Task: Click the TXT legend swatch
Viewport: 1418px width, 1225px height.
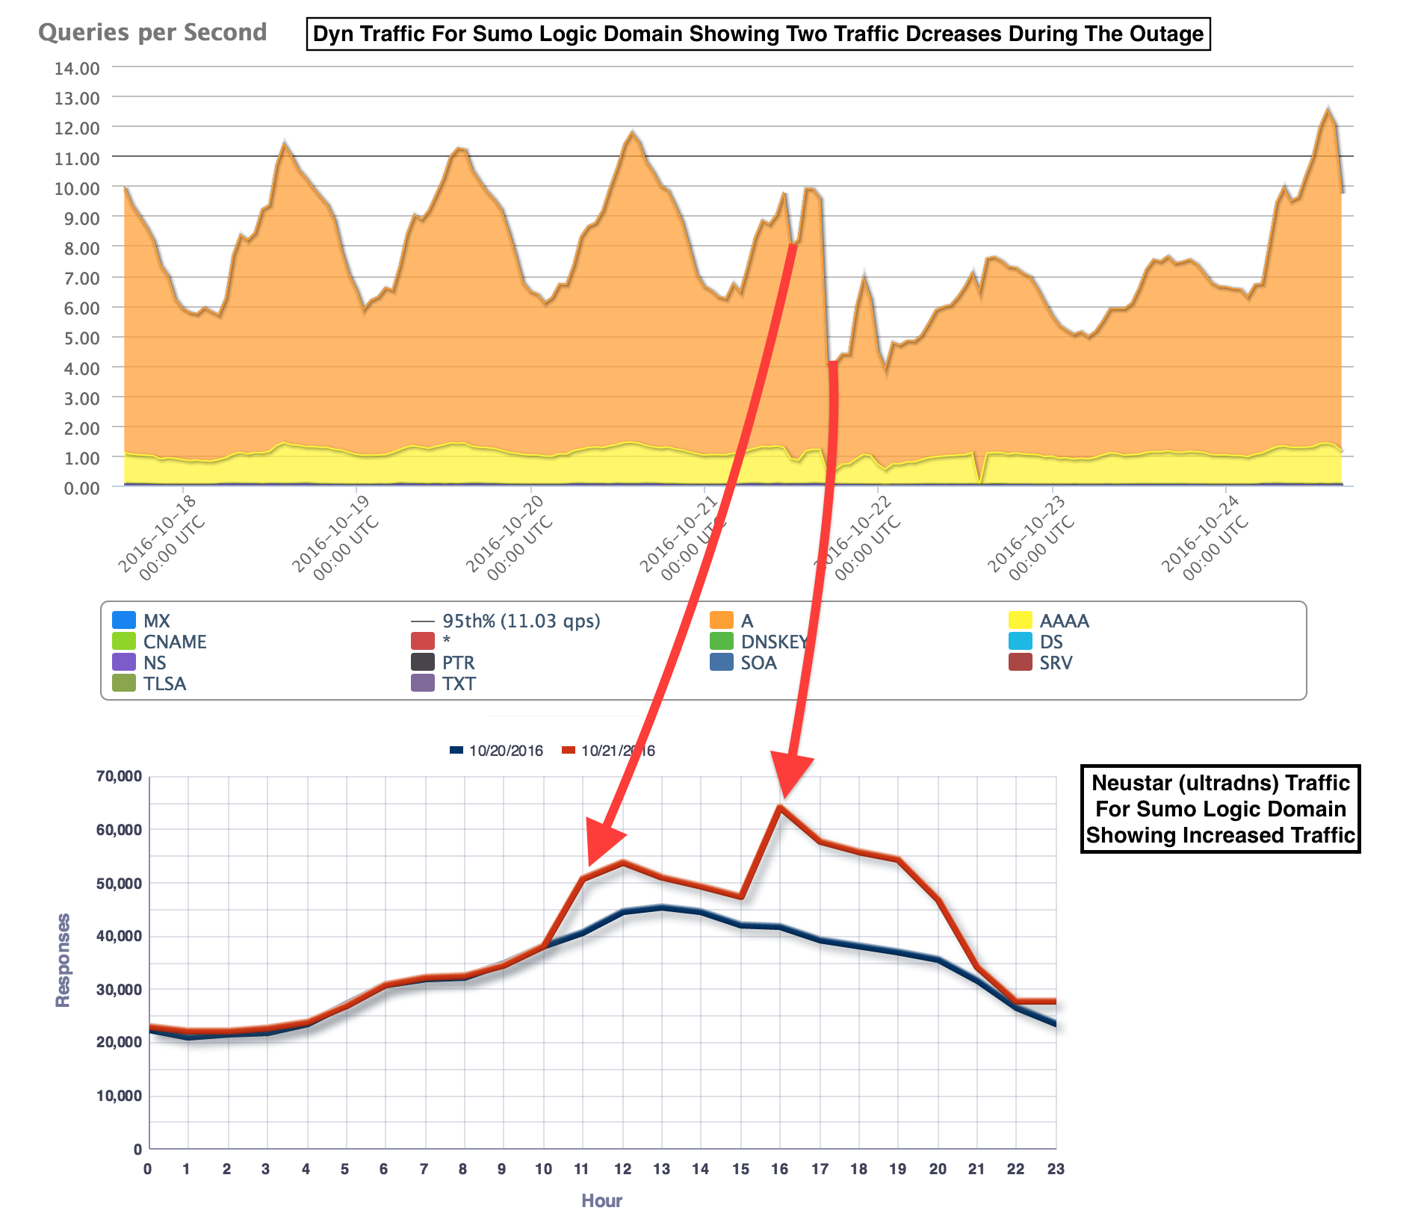Action: pyautogui.click(x=422, y=683)
